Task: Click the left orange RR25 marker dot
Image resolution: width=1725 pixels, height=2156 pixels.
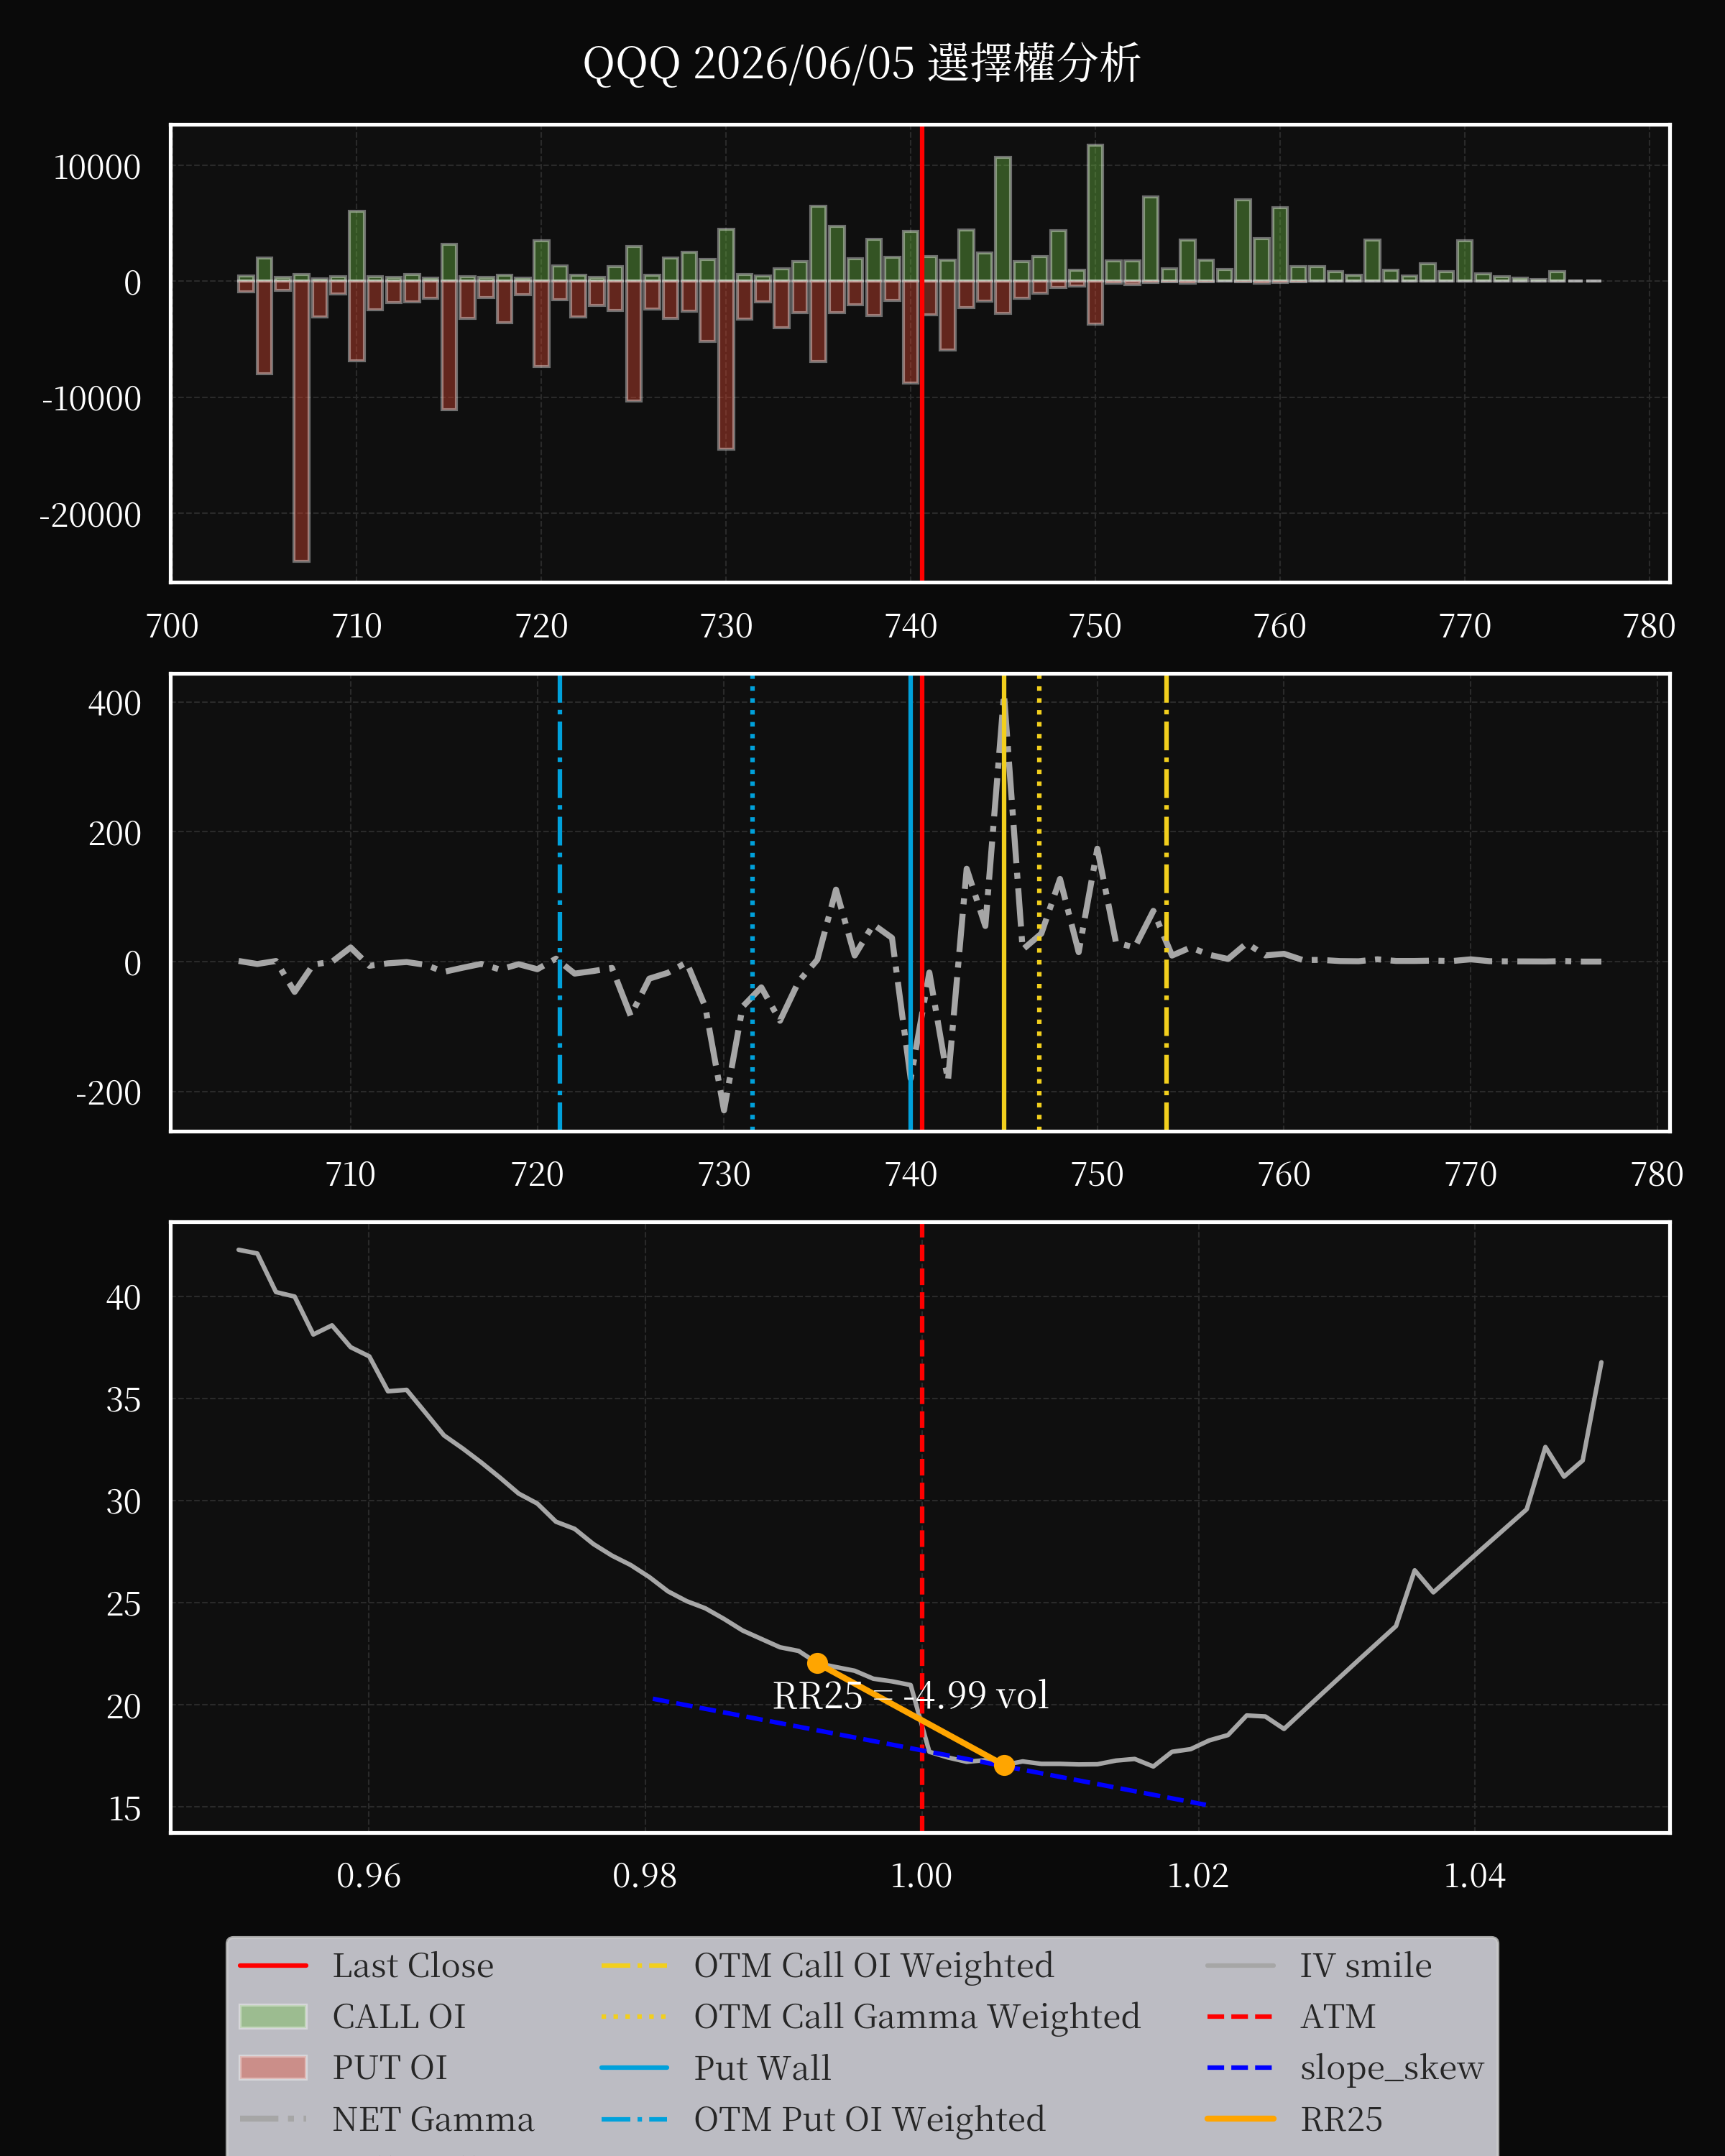Action: tap(817, 1664)
